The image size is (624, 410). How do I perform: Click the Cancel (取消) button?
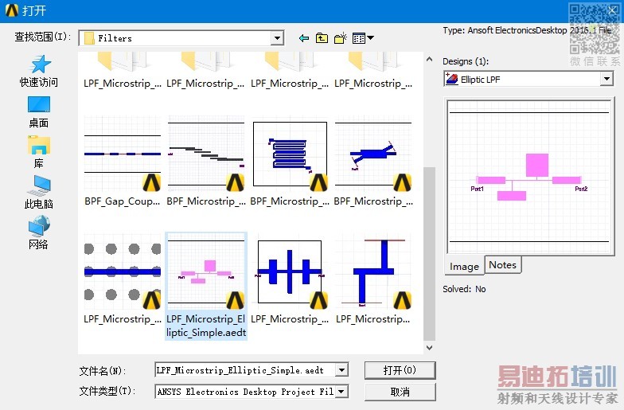pos(400,392)
